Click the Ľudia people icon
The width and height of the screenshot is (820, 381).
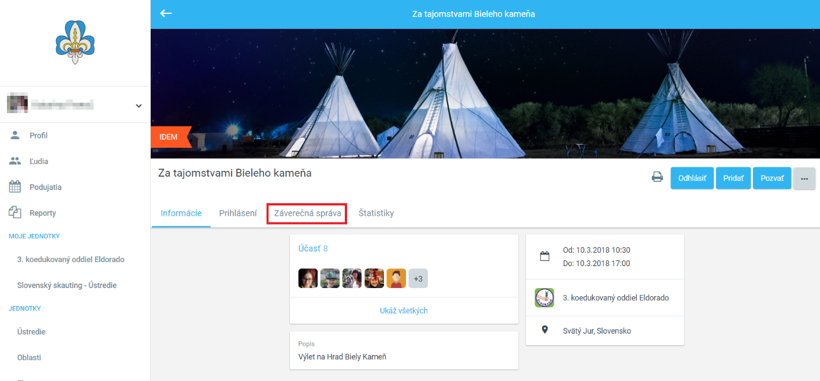coord(15,161)
